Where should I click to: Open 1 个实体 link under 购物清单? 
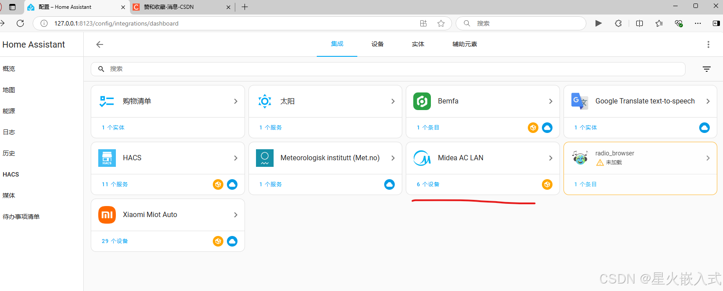click(113, 128)
